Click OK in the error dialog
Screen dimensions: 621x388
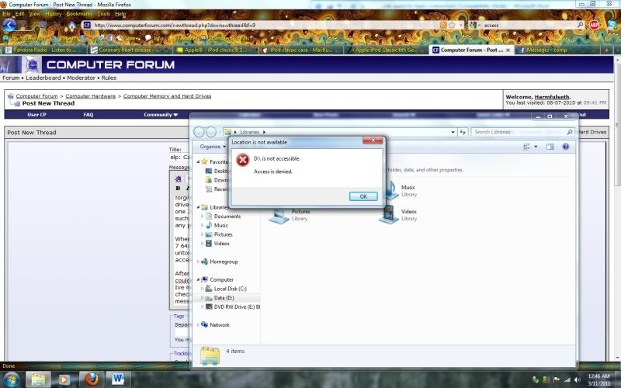pyautogui.click(x=363, y=196)
